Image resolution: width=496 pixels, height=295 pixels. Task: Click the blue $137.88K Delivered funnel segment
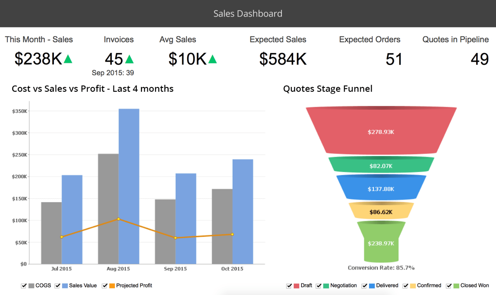(x=381, y=188)
